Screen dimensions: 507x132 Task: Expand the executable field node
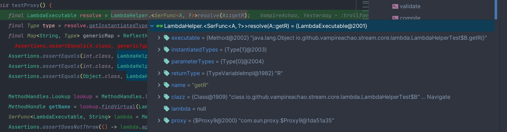click(x=159, y=38)
